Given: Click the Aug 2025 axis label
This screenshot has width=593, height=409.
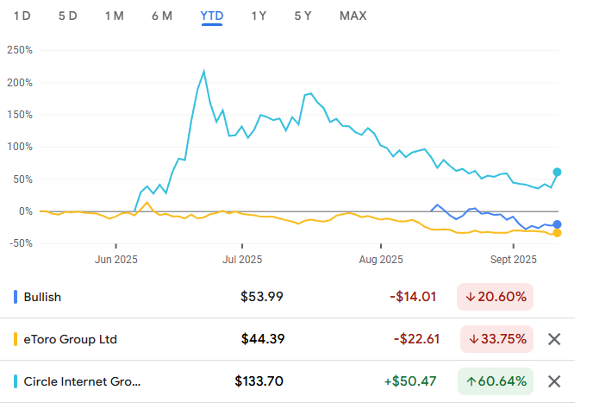Looking at the screenshot, I should tap(381, 260).
